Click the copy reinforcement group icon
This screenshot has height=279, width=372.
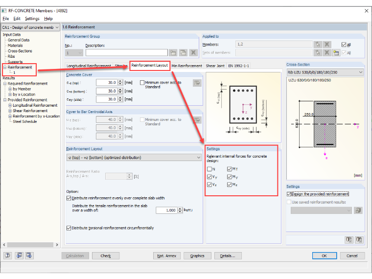click(x=183, y=53)
